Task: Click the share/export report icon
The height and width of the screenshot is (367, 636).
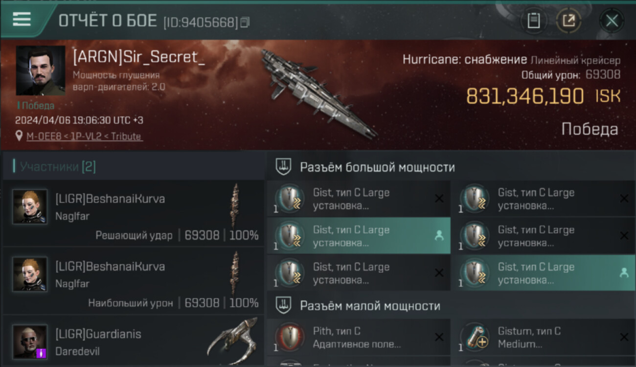Action: 569,21
